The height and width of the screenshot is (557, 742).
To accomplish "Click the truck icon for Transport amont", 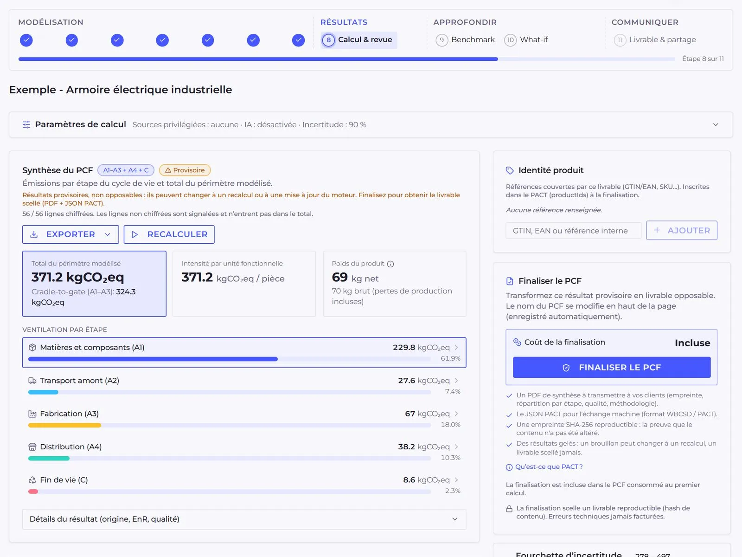I will 32,381.
